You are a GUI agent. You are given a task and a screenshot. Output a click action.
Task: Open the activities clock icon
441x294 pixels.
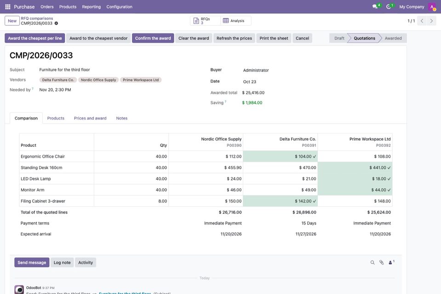point(389,6)
